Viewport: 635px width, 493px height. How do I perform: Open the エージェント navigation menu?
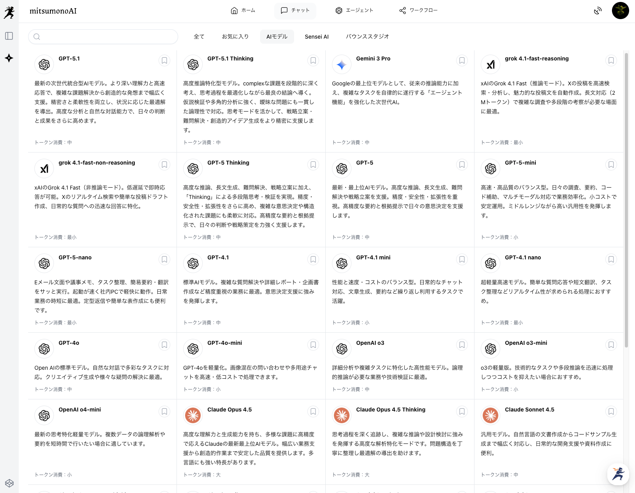[355, 11]
